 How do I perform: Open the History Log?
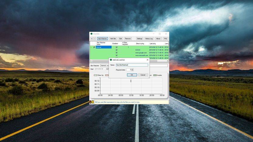[x=149, y=39]
